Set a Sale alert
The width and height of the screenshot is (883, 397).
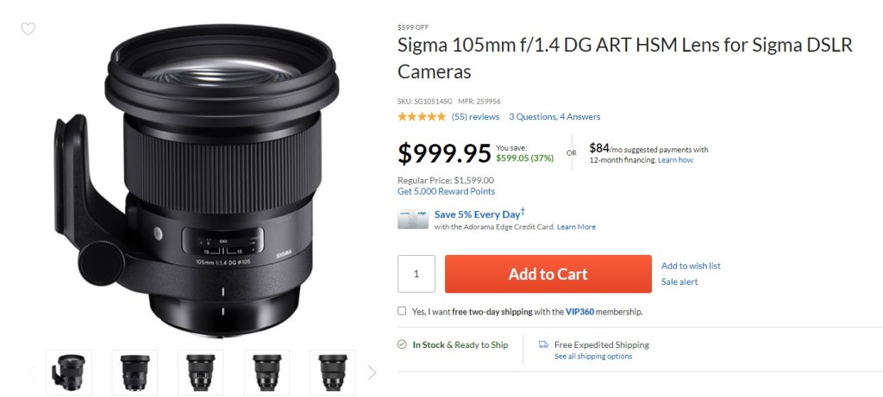point(679,282)
